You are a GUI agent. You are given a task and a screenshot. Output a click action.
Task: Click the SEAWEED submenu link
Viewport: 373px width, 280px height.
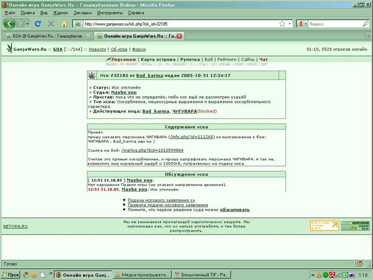click(x=180, y=64)
